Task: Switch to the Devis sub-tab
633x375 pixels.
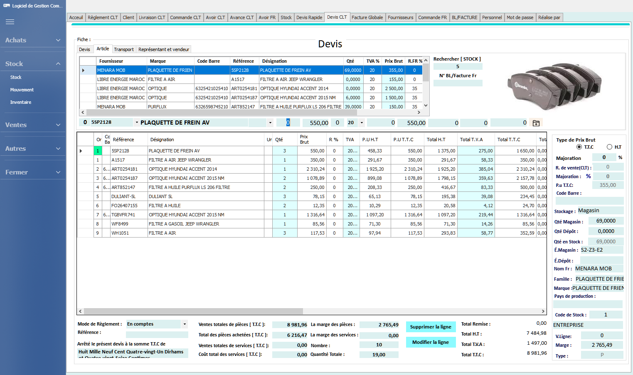Action: (x=84, y=49)
